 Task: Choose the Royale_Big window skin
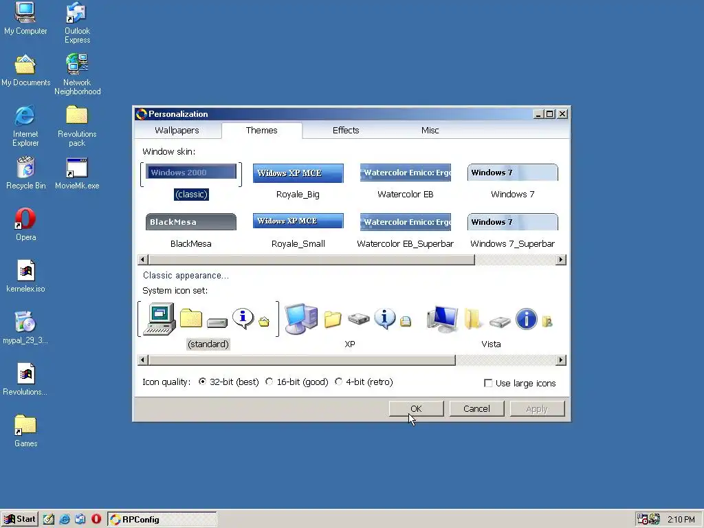pos(298,181)
